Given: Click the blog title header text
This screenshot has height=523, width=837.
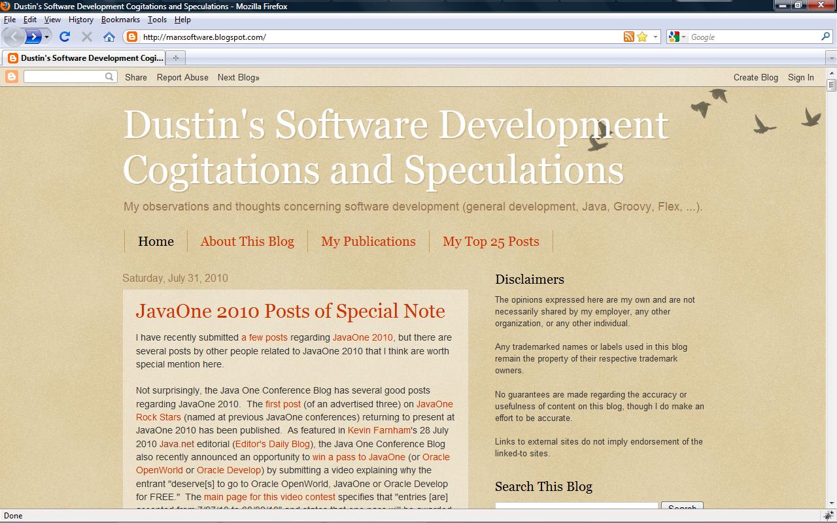Looking at the screenshot, I should point(396,147).
